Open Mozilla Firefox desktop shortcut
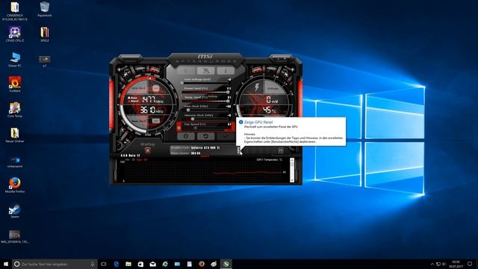The width and height of the screenshot is (478, 269). (x=15, y=185)
